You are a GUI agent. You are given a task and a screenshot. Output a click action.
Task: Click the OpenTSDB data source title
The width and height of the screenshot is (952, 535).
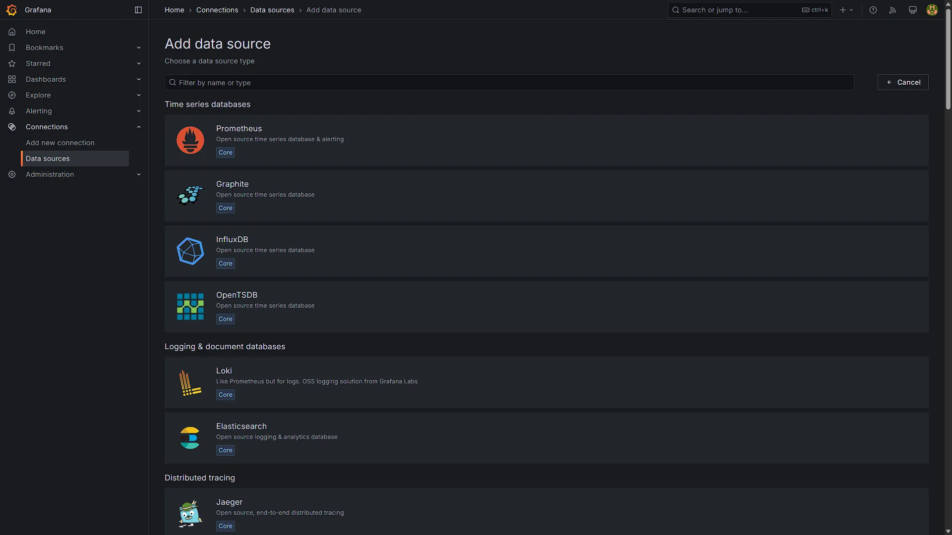[x=237, y=295]
